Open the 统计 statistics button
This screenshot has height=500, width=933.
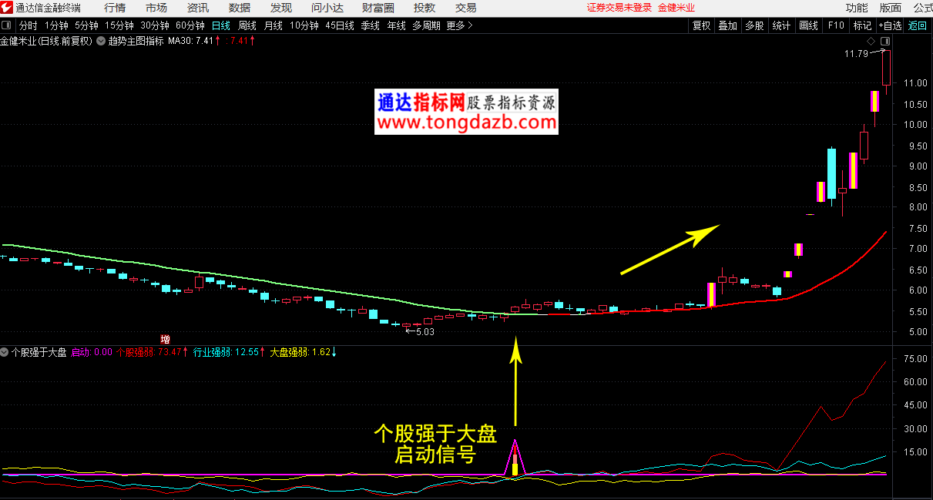click(x=781, y=25)
